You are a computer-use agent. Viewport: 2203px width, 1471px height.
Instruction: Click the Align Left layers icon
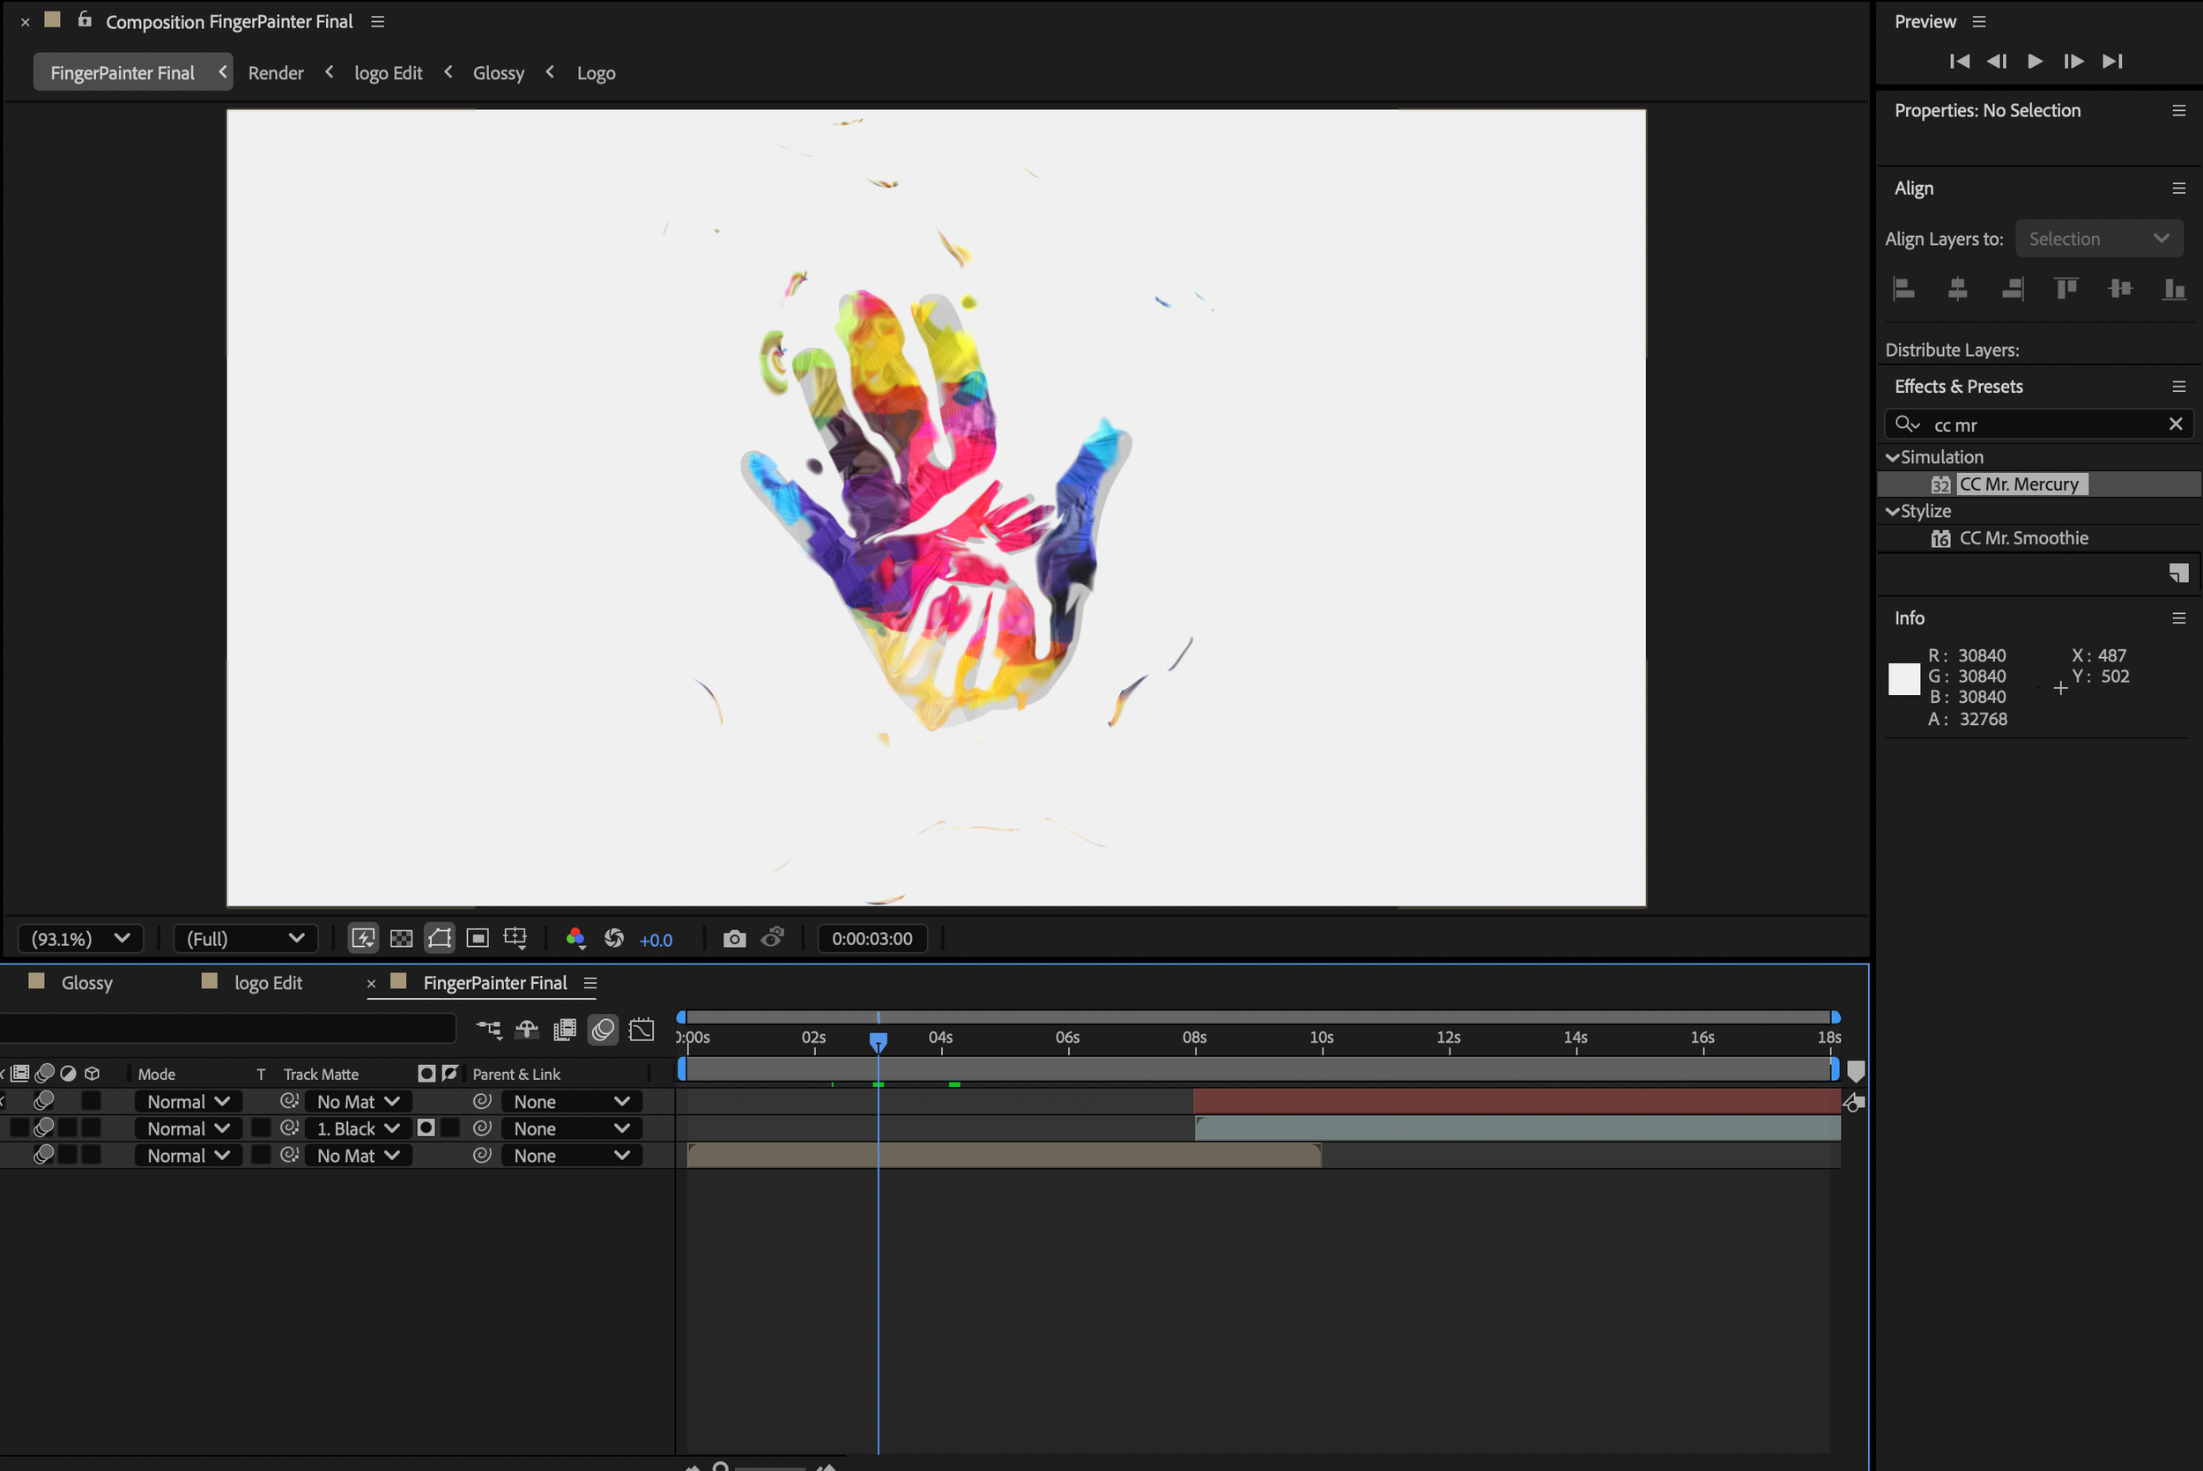(1903, 289)
